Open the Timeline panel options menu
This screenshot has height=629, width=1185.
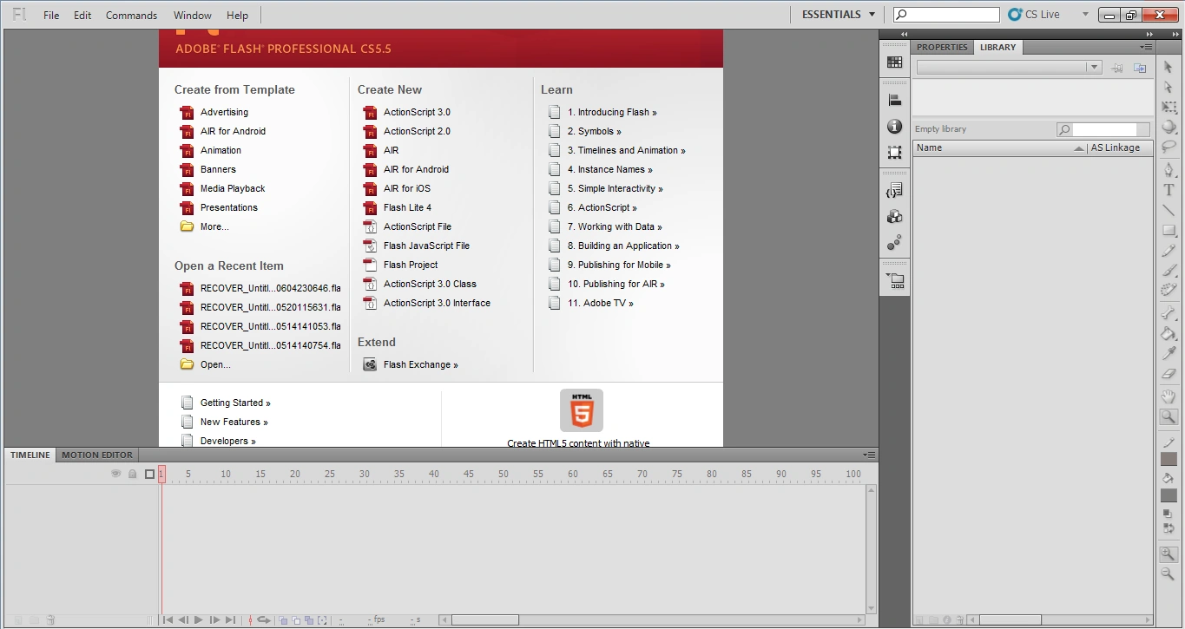[869, 455]
